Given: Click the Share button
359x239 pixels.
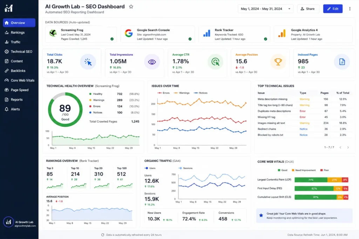Looking at the screenshot, I should pyautogui.click(x=308, y=9).
